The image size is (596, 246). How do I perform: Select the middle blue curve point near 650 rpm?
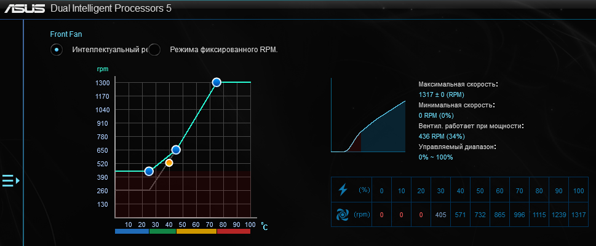176,150
